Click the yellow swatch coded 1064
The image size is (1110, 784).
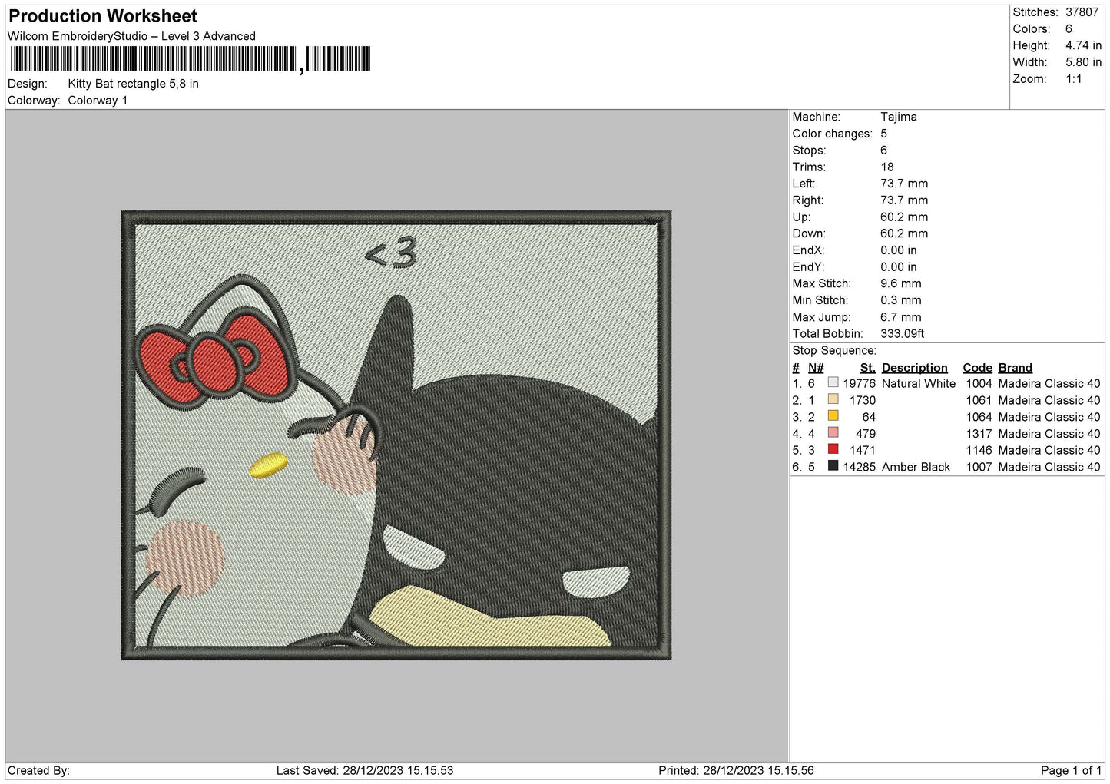(x=833, y=416)
